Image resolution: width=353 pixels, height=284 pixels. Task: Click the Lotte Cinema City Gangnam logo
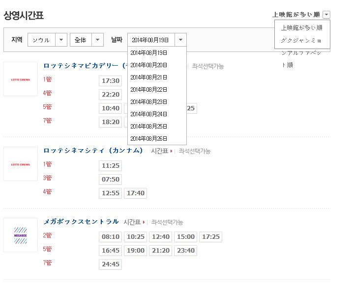click(21, 164)
